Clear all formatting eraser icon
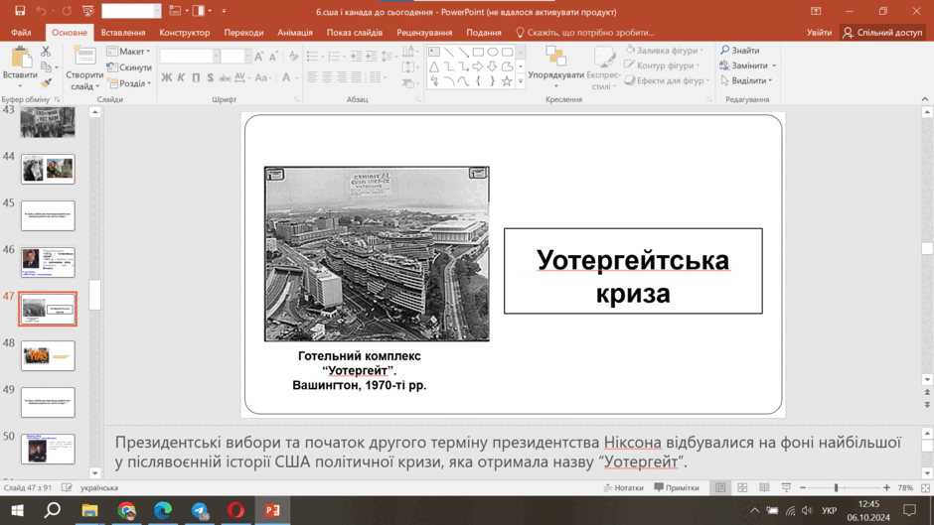Screen dimensions: 934x525 pyautogui.click(x=293, y=57)
